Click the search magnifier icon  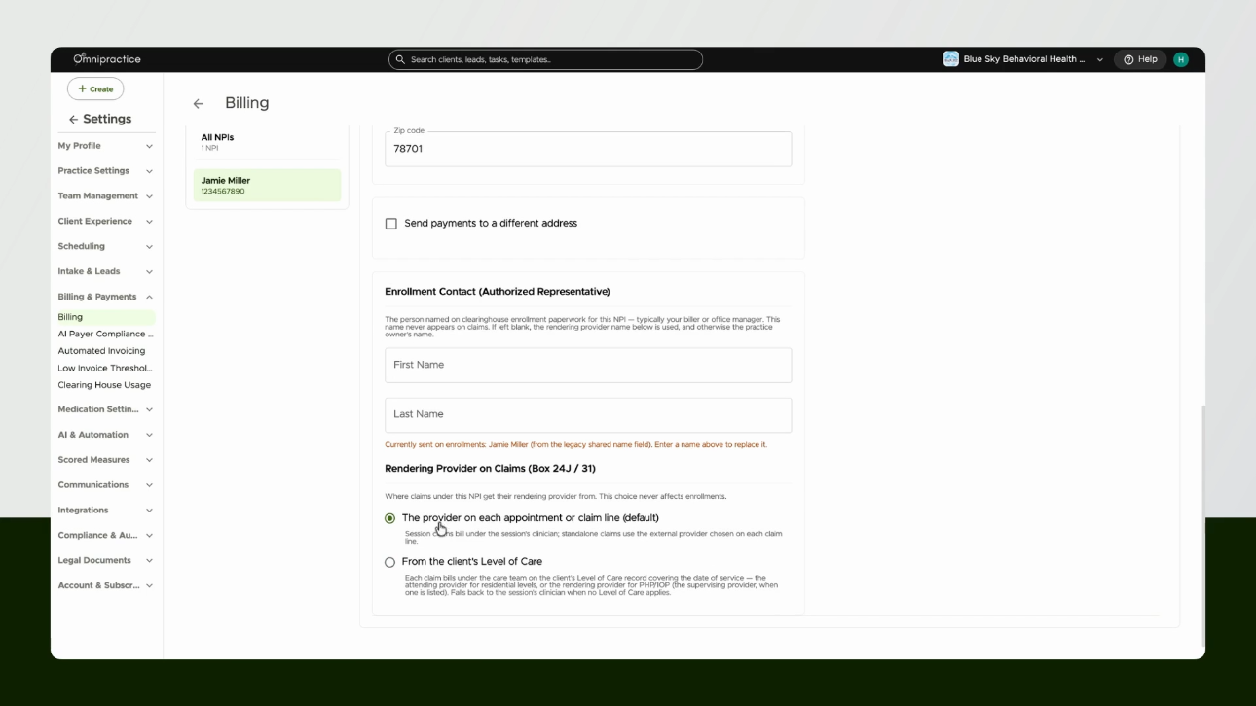[x=400, y=59]
